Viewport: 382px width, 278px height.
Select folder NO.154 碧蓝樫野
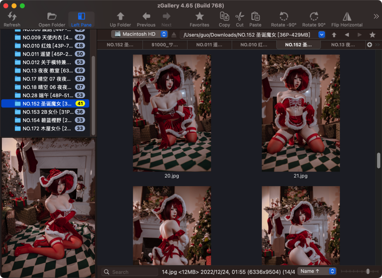[45, 120]
